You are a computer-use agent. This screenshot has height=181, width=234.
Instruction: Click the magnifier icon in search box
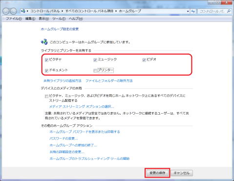coord(229,11)
